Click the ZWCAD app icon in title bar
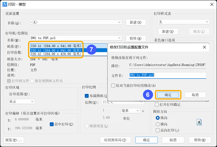 click(x=5, y=4)
